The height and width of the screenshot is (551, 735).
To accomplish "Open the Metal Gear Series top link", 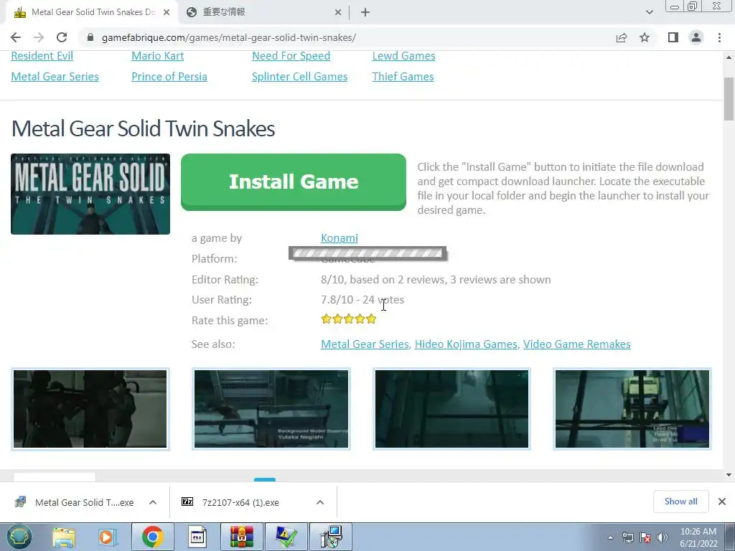I will pos(55,76).
